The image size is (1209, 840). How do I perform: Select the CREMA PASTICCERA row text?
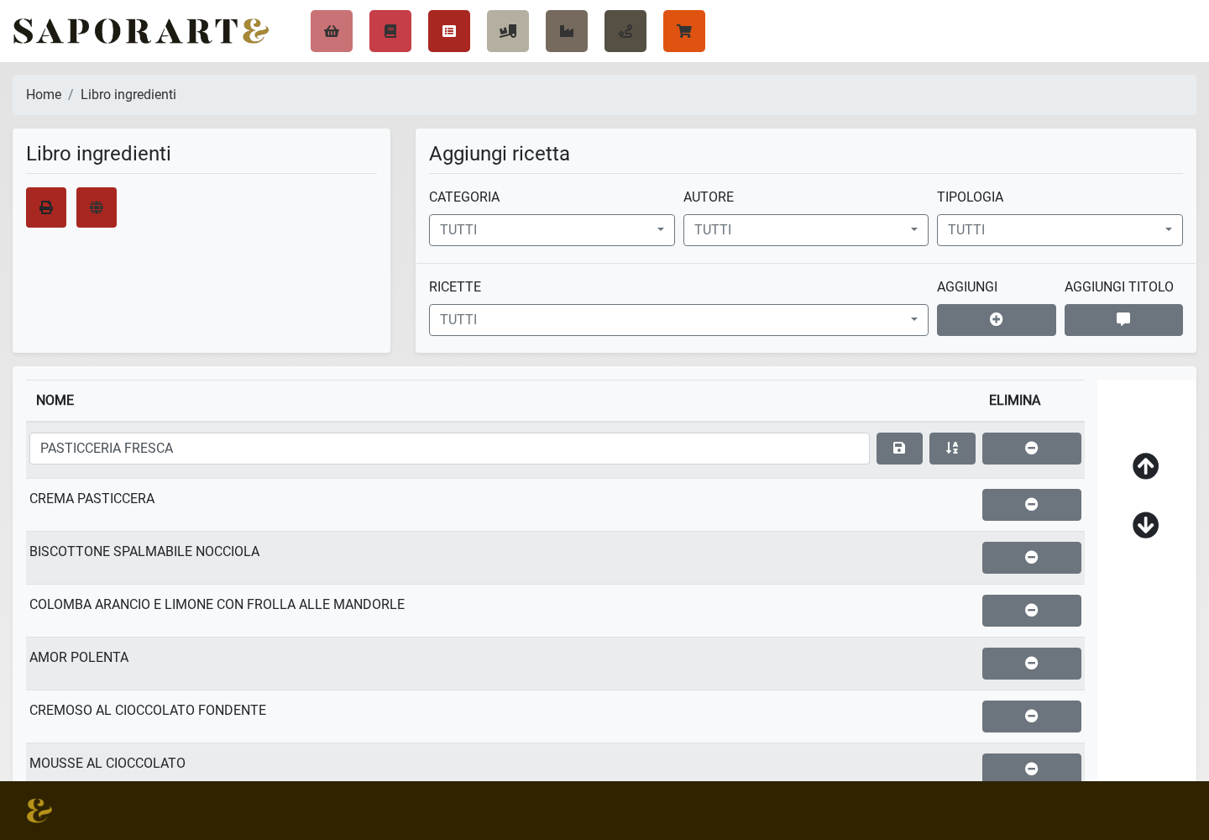92,499
